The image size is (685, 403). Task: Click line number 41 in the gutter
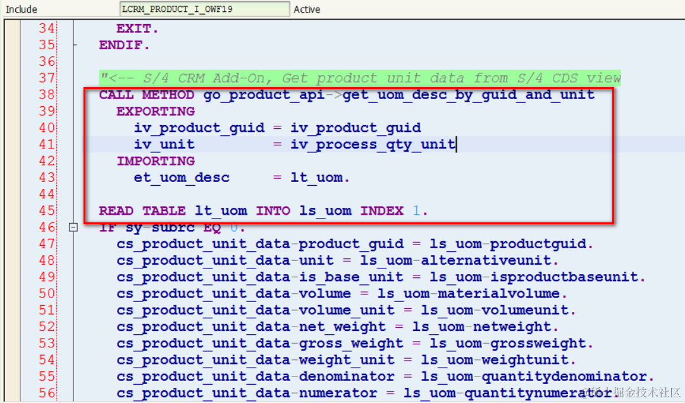click(47, 145)
